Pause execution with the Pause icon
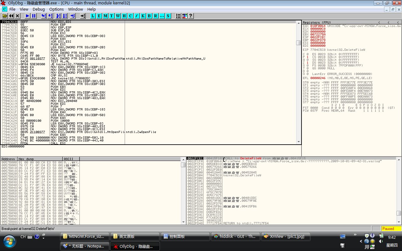Image resolution: width=402 pixels, height=251 pixels. click(34, 16)
